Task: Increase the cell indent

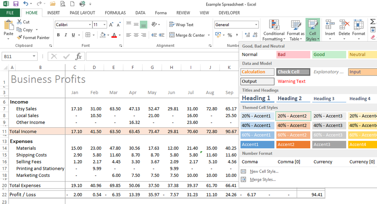Action: click(x=162, y=35)
